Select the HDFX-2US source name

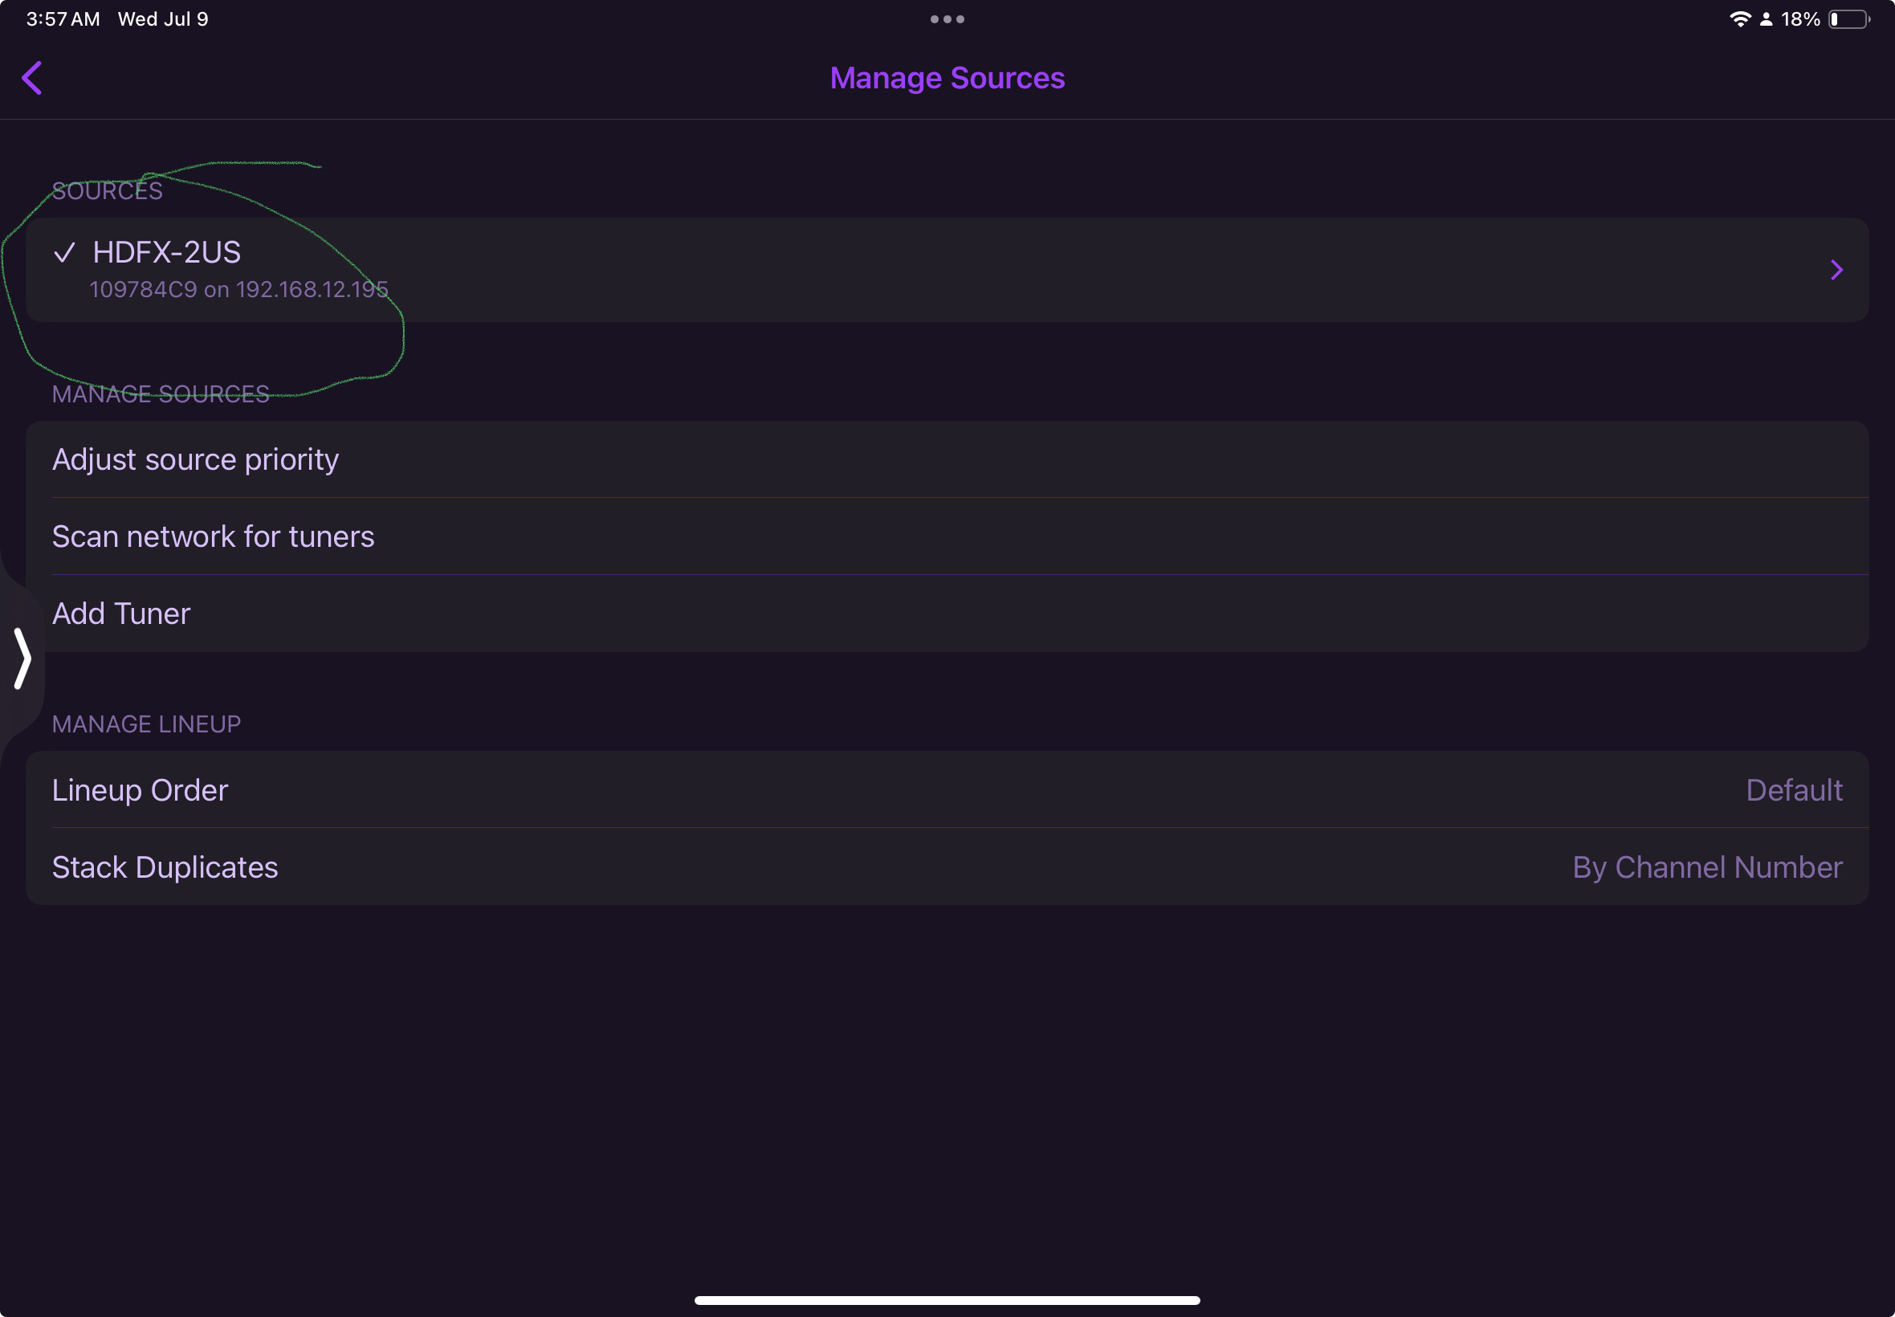click(167, 251)
